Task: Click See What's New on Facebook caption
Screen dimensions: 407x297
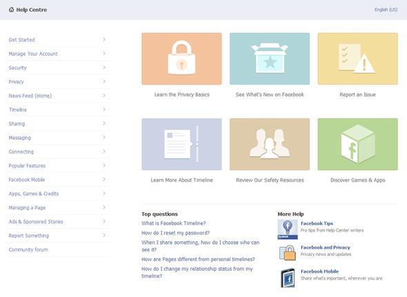Action: point(270,94)
